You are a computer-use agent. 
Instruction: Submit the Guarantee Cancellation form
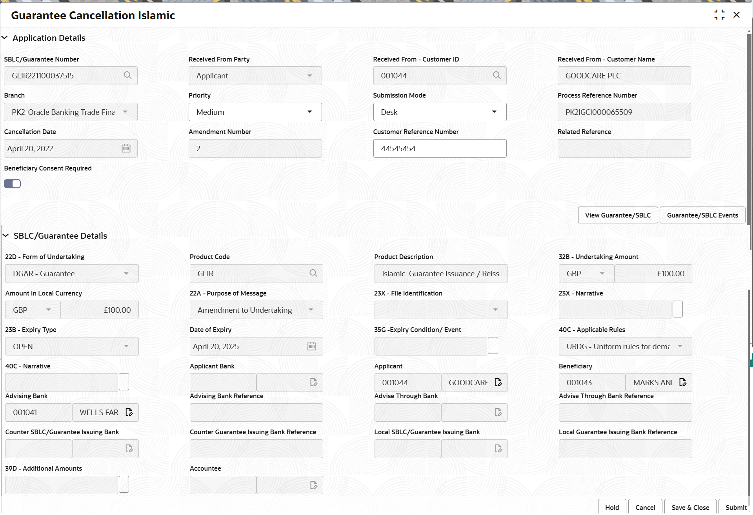[736, 508]
